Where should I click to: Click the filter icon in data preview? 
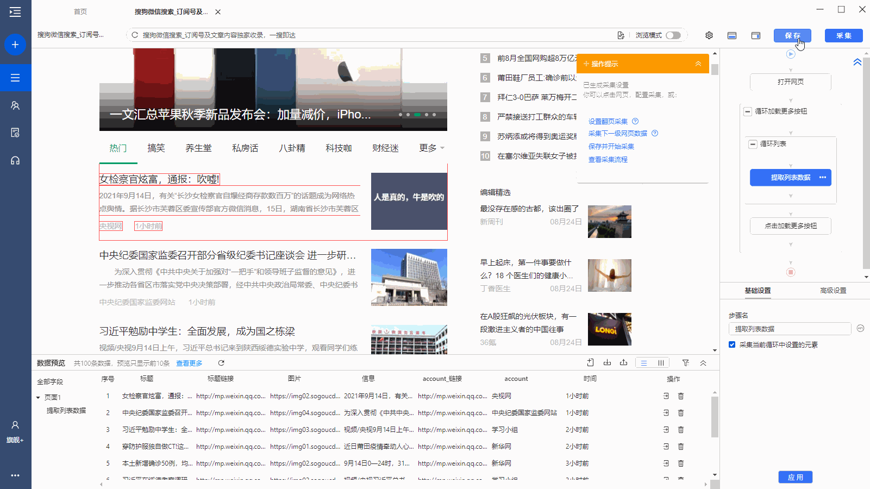pos(686,363)
